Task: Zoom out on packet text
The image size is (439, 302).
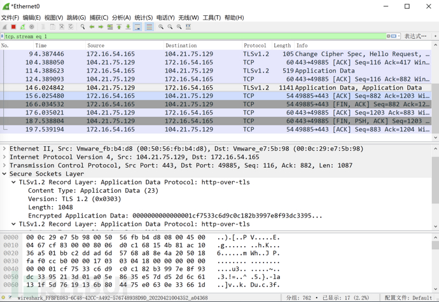Action: [170, 27]
